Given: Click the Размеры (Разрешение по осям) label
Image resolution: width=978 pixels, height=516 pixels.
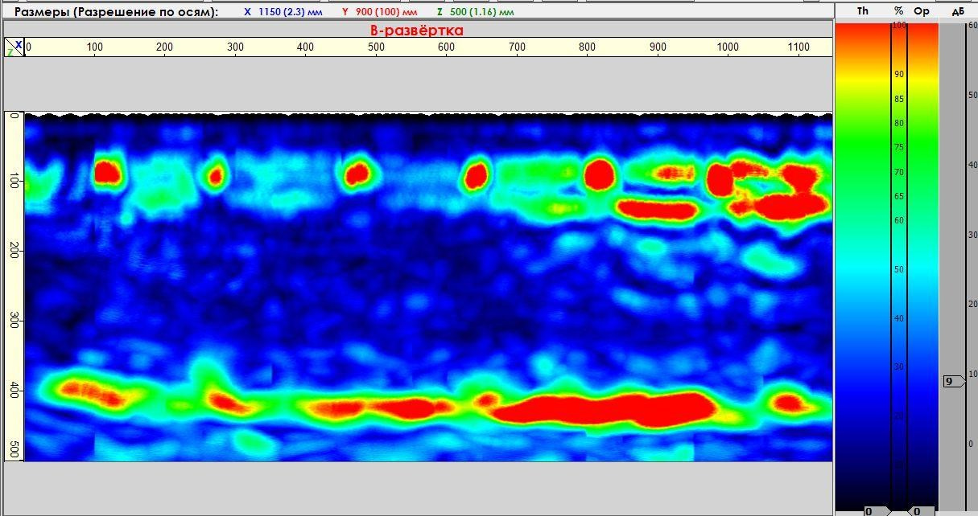Looking at the screenshot, I should coord(116,12).
